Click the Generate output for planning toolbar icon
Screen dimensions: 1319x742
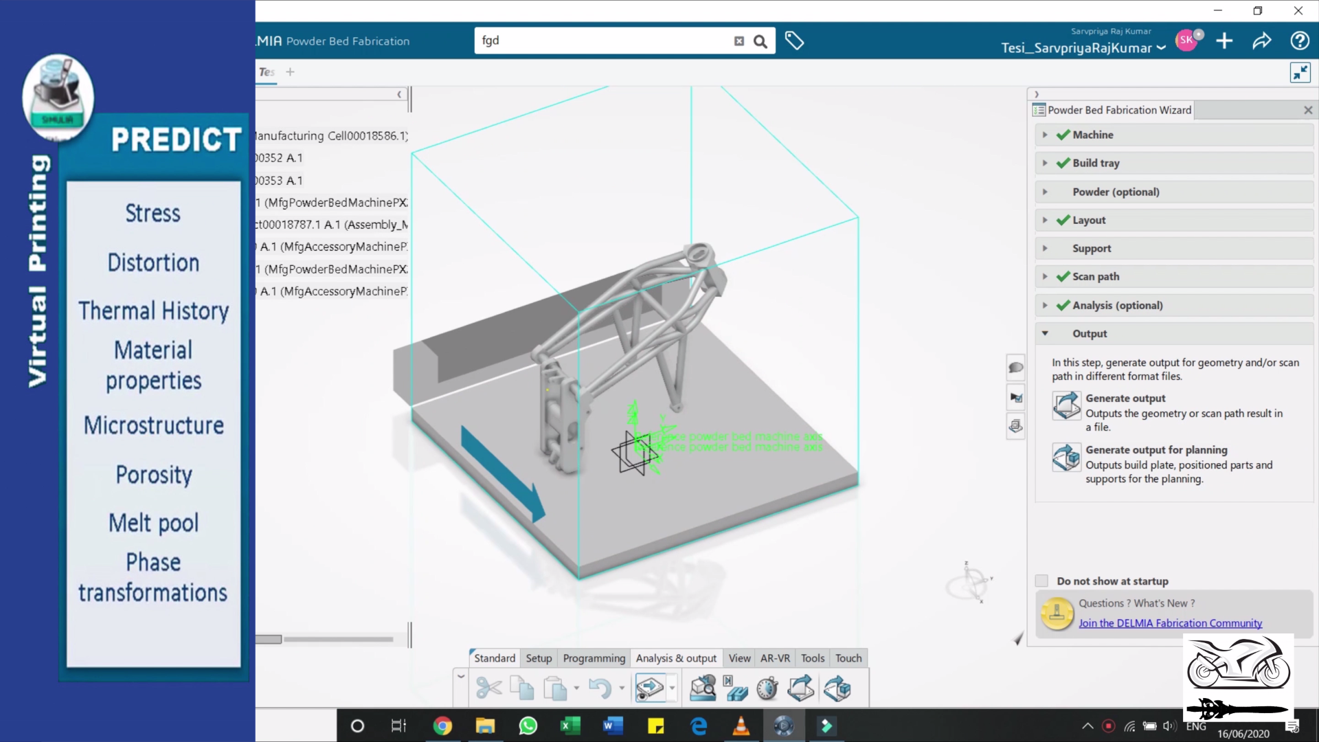point(837,688)
